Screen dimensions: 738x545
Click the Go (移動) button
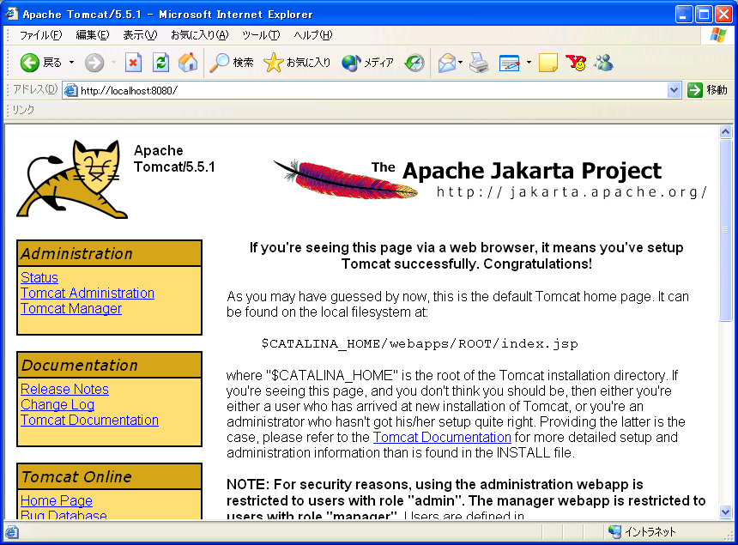(707, 90)
